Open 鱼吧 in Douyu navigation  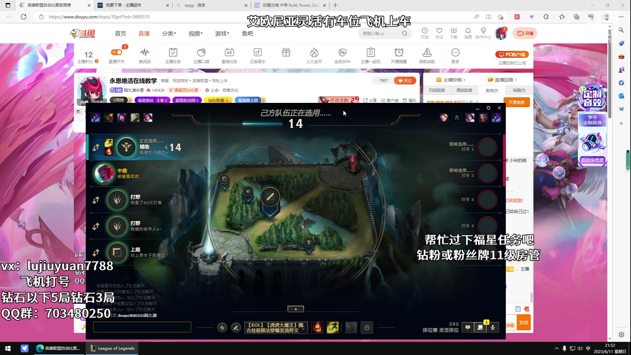coord(247,34)
